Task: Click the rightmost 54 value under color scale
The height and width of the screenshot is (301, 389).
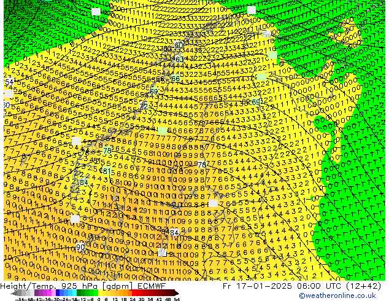Action: click(x=177, y=300)
